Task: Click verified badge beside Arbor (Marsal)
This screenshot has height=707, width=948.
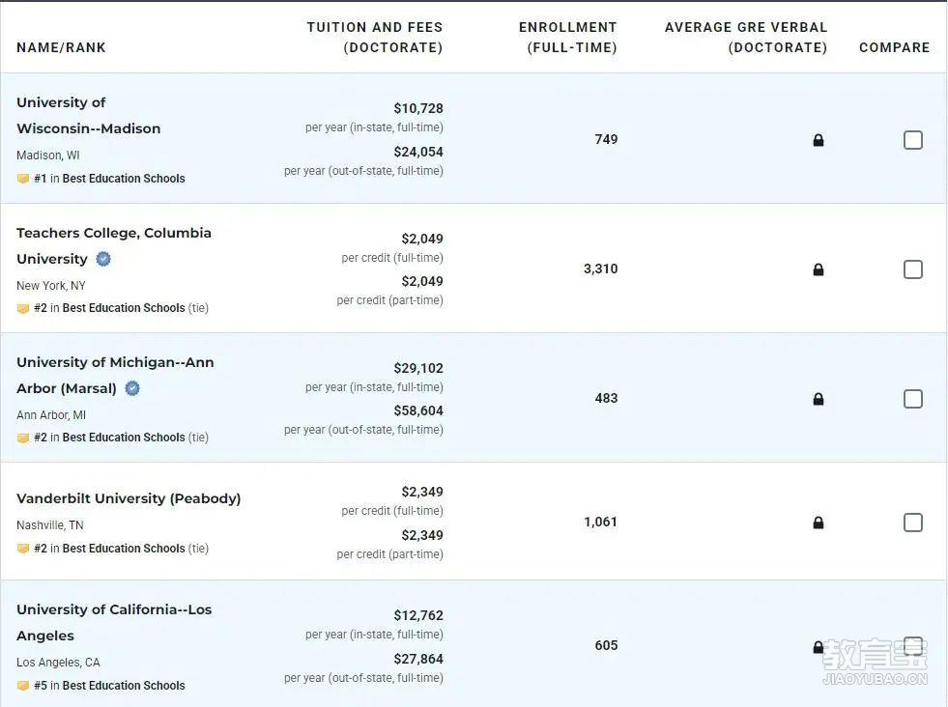Action: [x=132, y=388]
